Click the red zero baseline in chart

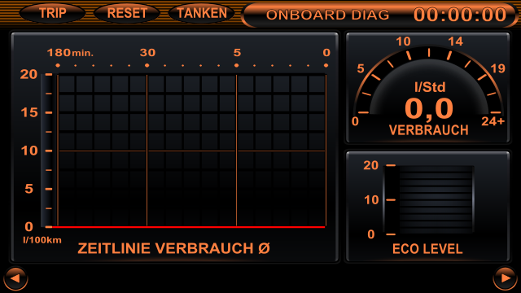coord(188,227)
